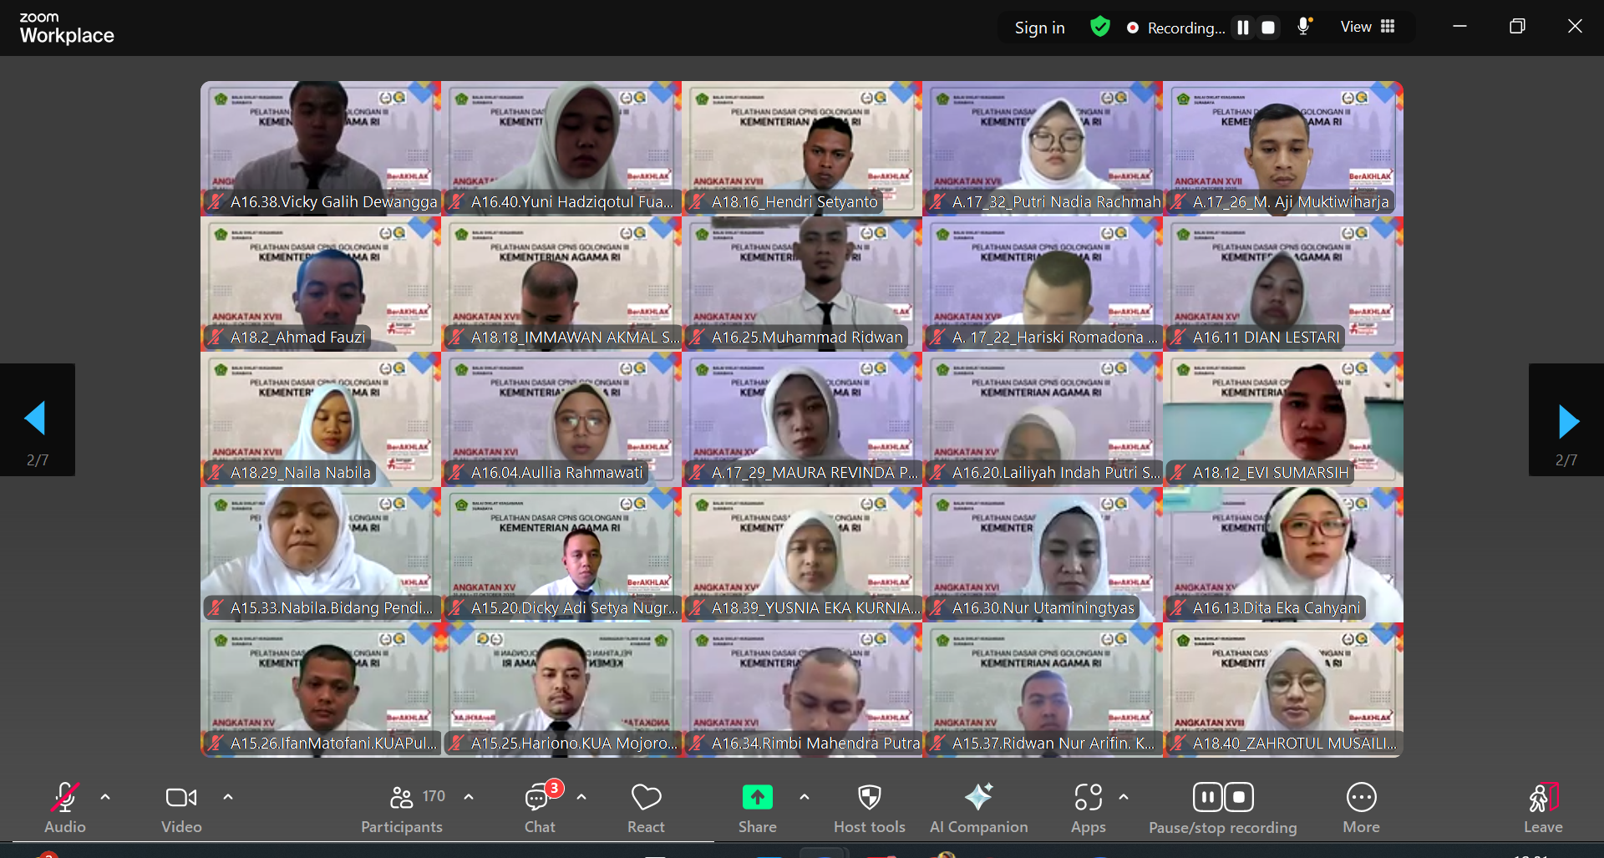Screen dimensions: 1604x858
Task: Open the Participants panel
Action: pyautogui.click(x=402, y=808)
